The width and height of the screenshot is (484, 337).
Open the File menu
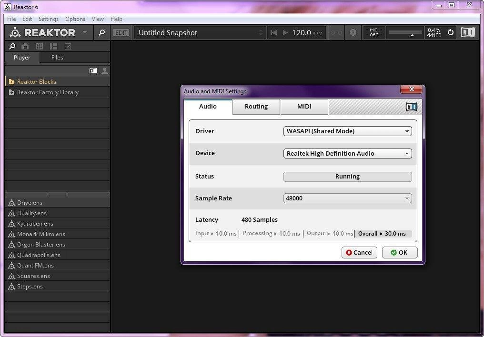(11, 19)
